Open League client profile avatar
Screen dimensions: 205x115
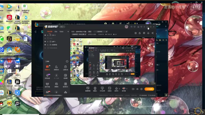148,24
